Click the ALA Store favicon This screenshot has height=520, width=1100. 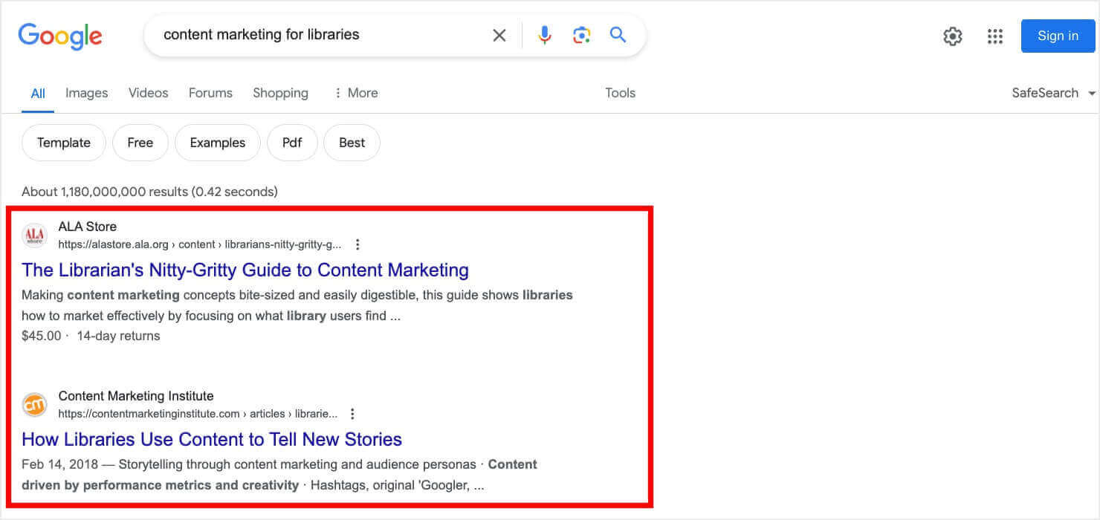point(34,235)
